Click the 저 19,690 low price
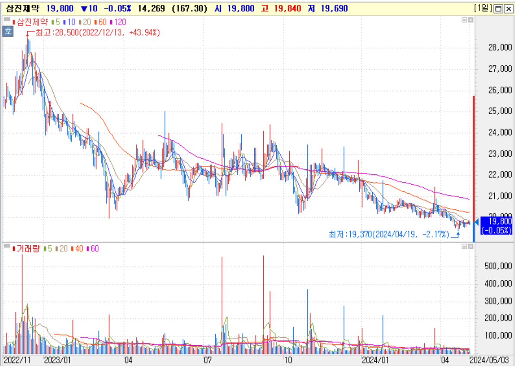The width and height of the screenshot is (515, 366). pos(328,9)
